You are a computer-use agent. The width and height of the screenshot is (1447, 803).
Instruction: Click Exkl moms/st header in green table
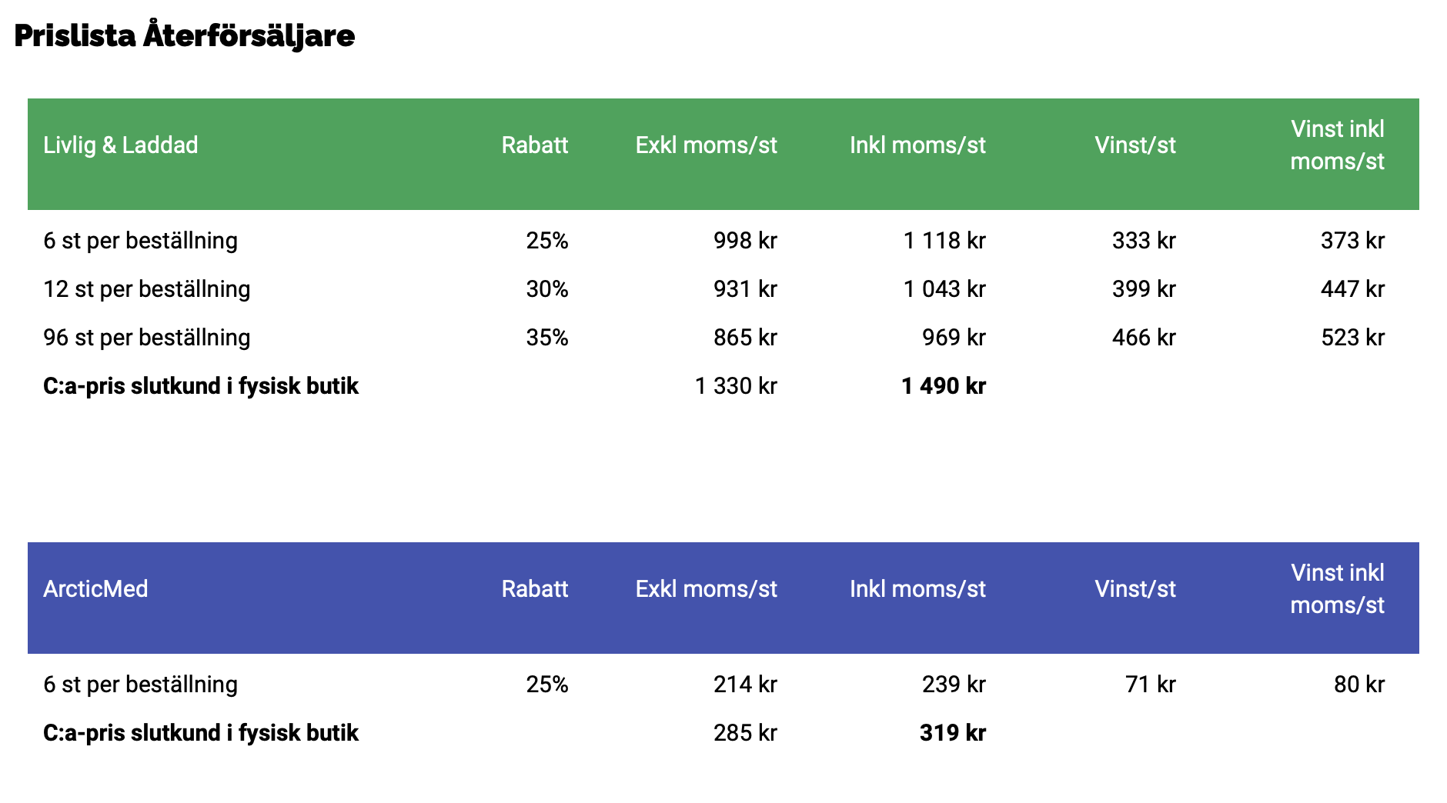coord(707,145)
